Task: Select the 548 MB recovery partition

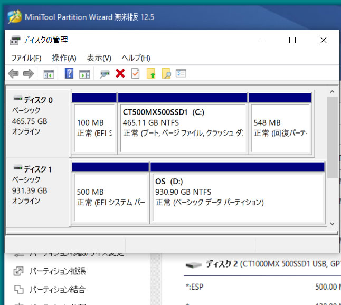Action: [x=280, y=123]
